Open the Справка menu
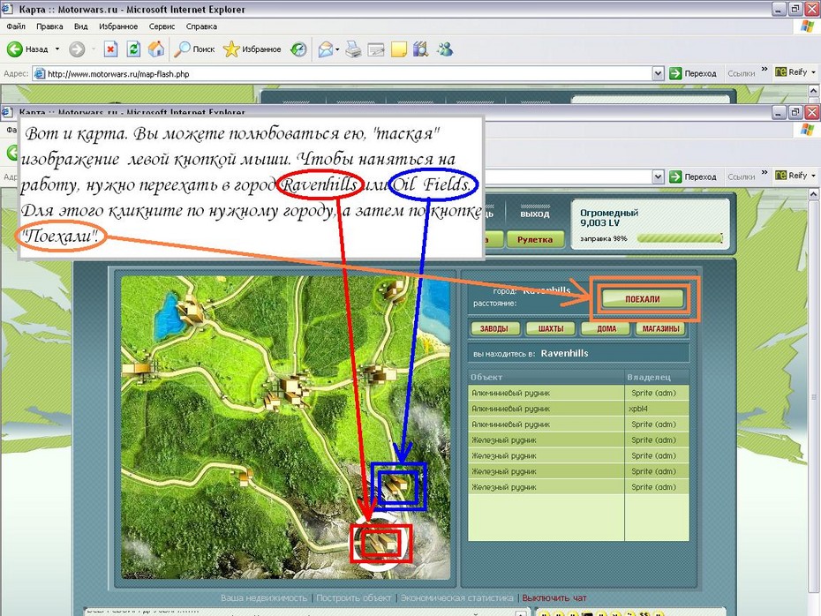Viewport: 821px width, 616px height. [201, 26]
